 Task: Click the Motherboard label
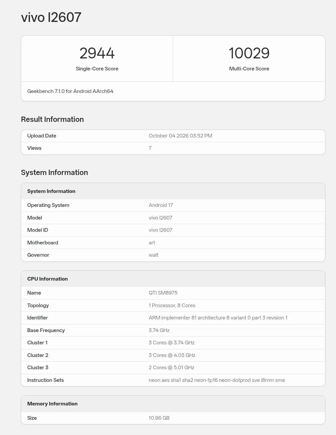pos(42,243)
